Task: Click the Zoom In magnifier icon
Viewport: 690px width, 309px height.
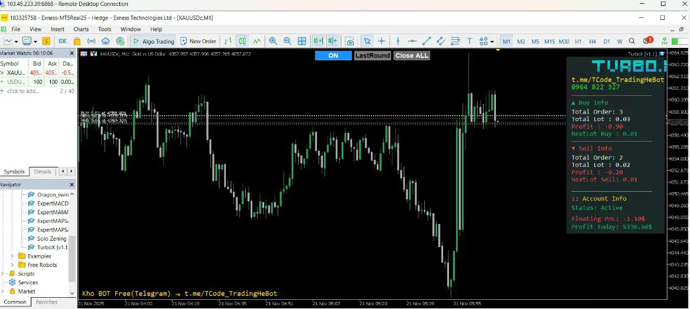Action: (273, 41)
